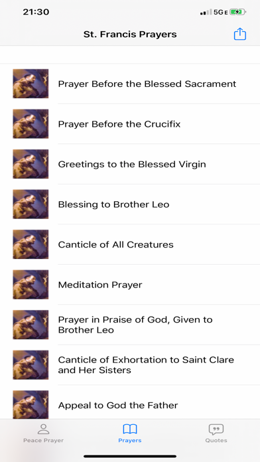The width and height of the screenshot is (260, 462).
Task: Tap the battery indicator in status bar
Action: pos(237,12)
